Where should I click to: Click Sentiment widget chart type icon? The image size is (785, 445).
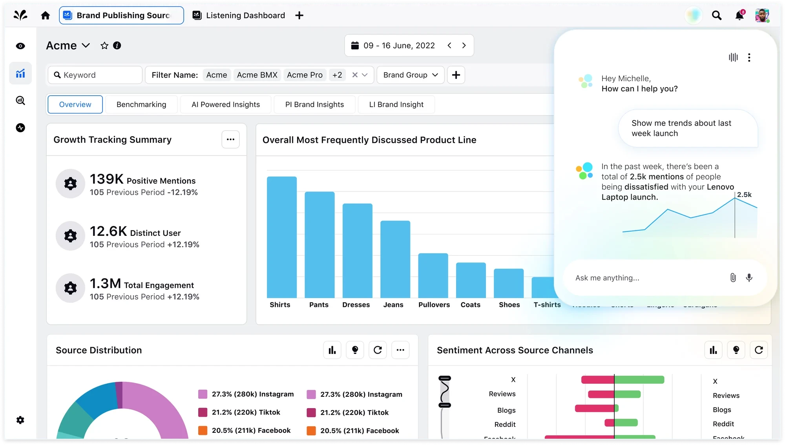[714, 350]
